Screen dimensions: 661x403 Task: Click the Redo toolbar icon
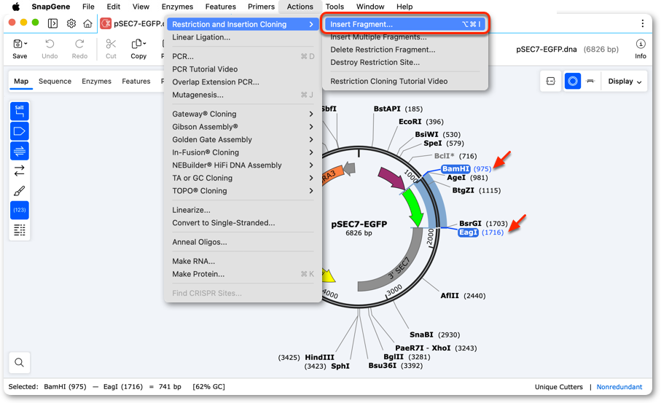79,44
